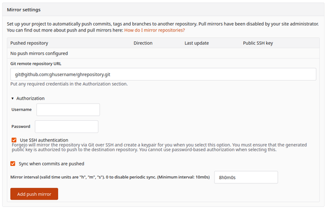The image size is (327, 209).
Task: Focus the Git remote repository URL field
Action: pyautogui.click(x=163, y=74)
